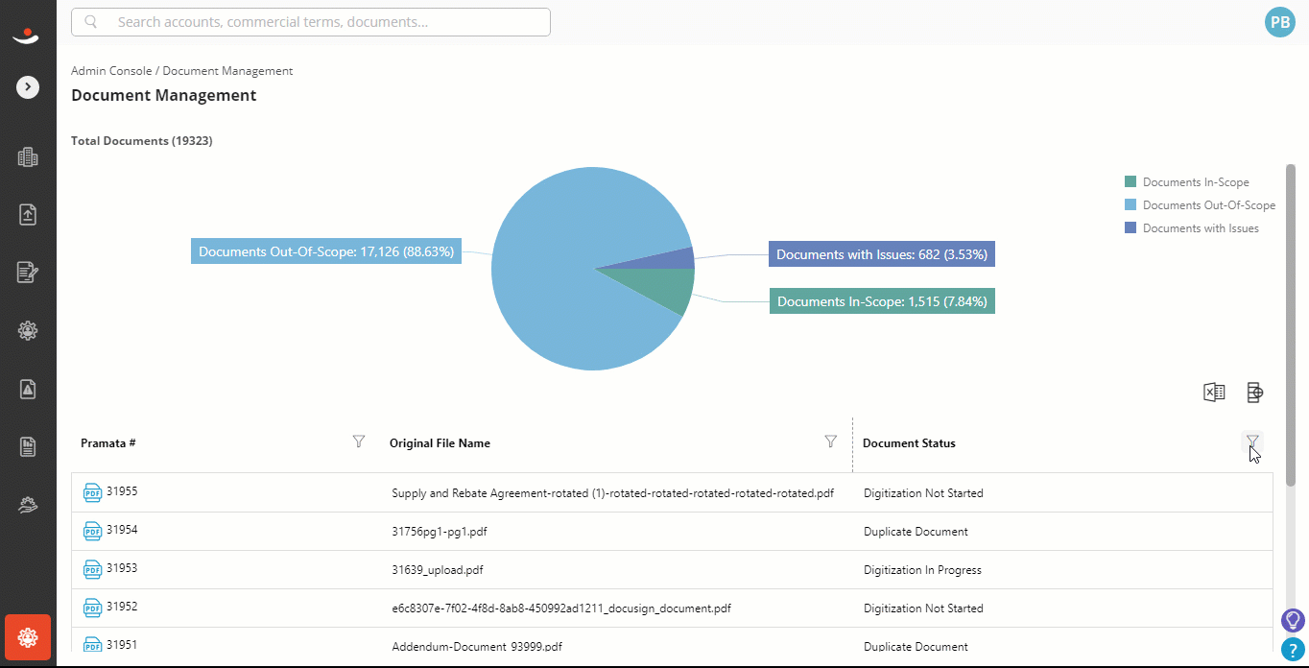Screen dimensions: 1309x668
Task: Toggle Documents with Issues legend item
Action: (1191, 228)
